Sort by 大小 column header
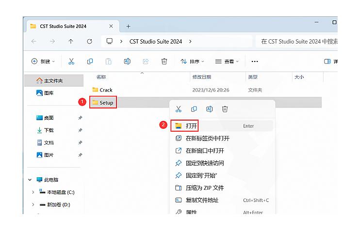Screen dimensions: 359x231 pos(299,77)
